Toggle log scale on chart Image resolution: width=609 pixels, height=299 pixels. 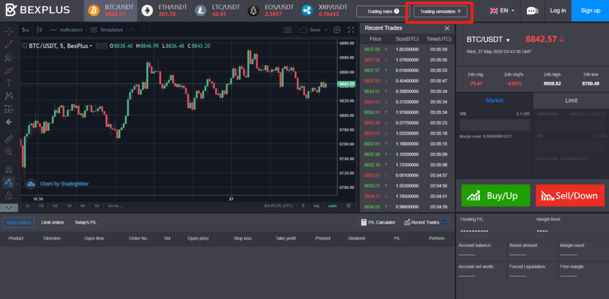point(317,206)
